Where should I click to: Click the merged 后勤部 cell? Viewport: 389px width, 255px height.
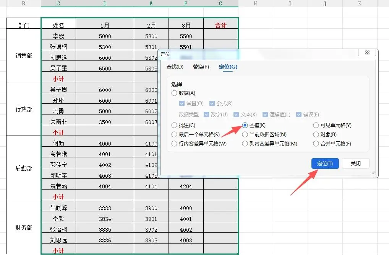click(x=24, y=168)
